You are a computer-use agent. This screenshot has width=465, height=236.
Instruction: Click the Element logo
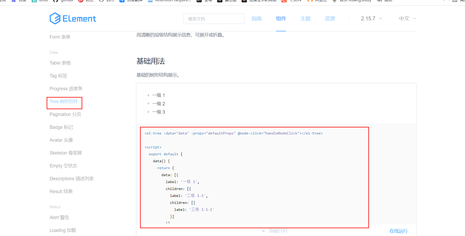click(x=73, y=19)
